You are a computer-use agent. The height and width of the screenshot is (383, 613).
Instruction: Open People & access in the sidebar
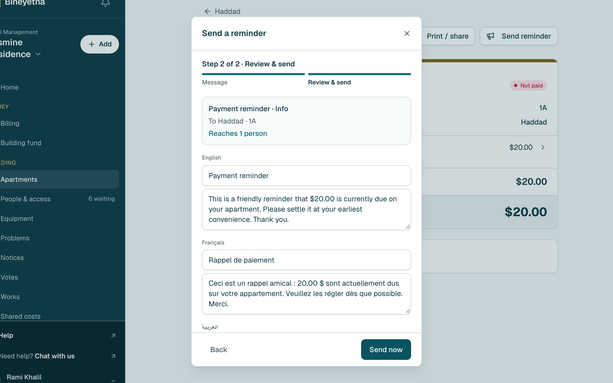click(59, 199)
